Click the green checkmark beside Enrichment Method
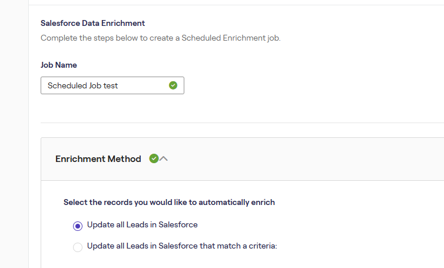Image resolution: width=444 pixels, height=268 pixels. point(154,158)
